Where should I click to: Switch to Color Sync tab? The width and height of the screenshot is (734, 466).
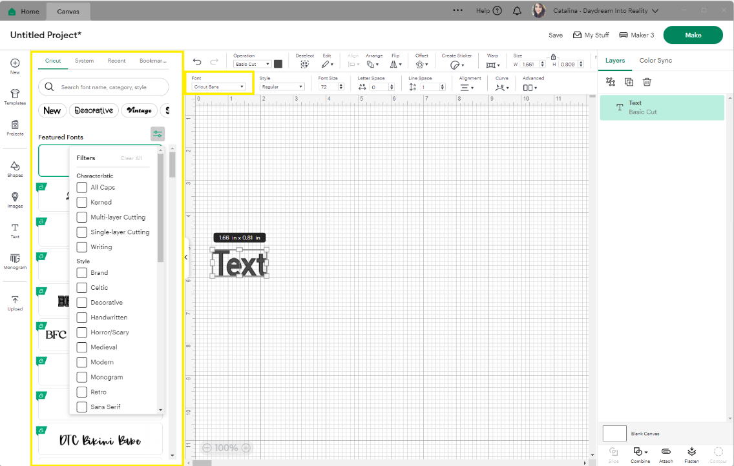click(x=655, y=60)
